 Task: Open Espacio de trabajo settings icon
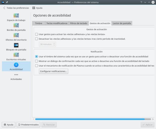pos(16,16)
